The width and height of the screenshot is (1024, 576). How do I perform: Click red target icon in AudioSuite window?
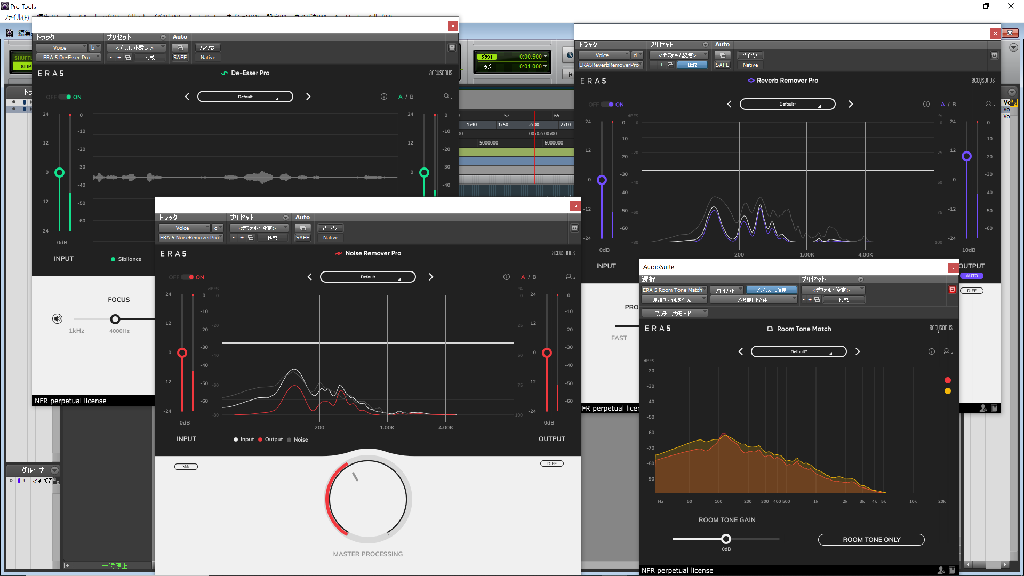pos(952,289)
